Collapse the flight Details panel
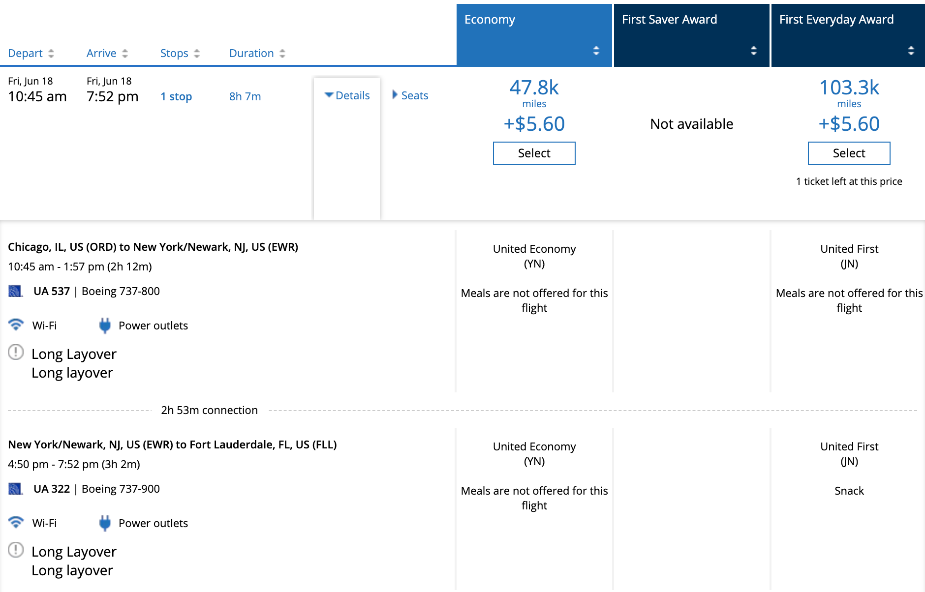Image resolution: width=925 pixels, height=592 pixels. pyautogui.click(x=347, y=95)
